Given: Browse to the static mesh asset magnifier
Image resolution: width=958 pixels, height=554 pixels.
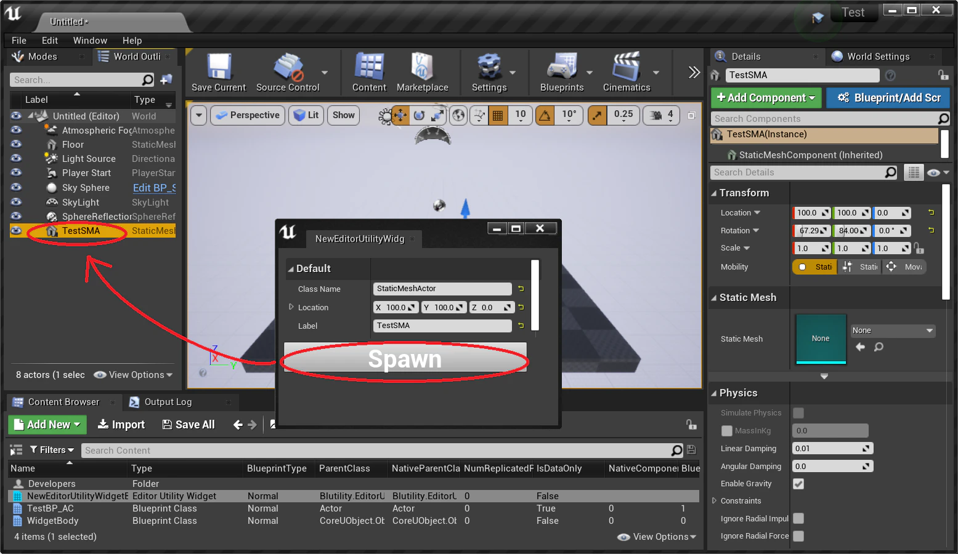Looking at the screenshot, I should pos(879,347).
